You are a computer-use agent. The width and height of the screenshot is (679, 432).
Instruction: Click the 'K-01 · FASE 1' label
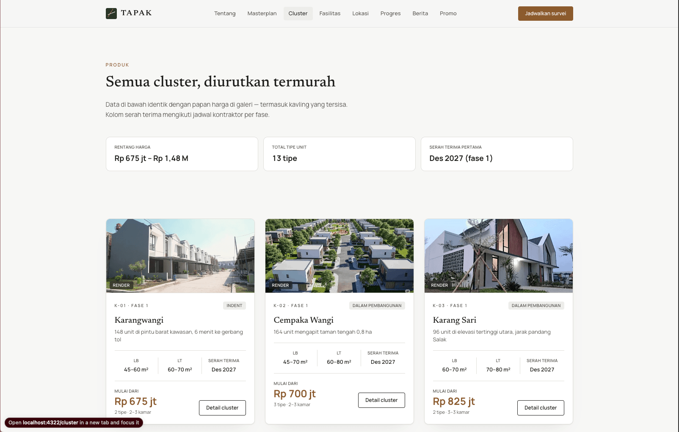pos(131,306)
